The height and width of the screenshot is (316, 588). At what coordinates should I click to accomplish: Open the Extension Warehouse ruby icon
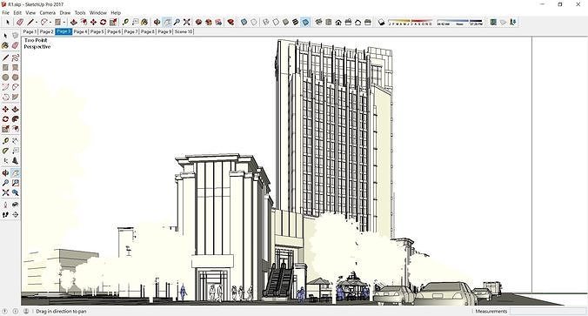click(231, 22)
